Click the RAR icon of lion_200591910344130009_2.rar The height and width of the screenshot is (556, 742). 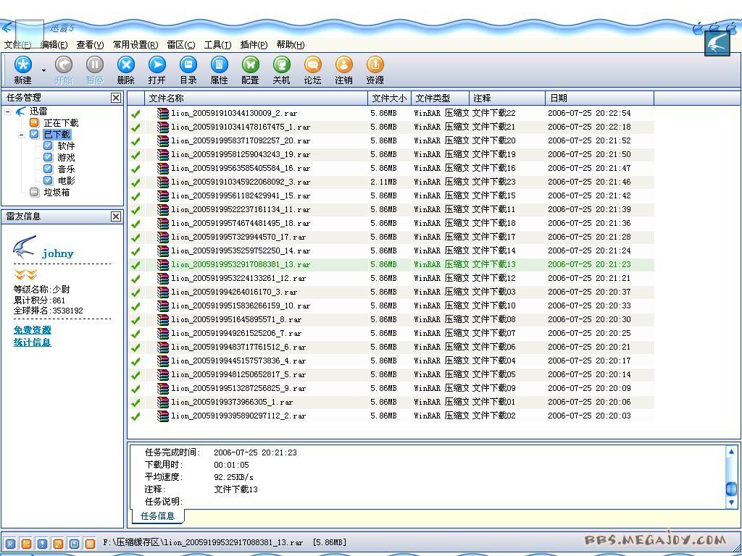(163, 113)
